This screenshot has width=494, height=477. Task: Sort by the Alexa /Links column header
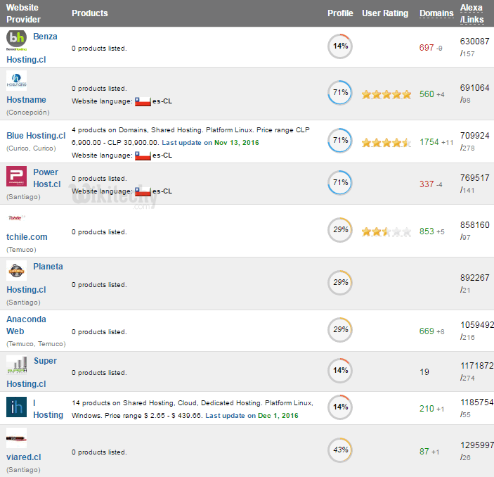click(472, 13)
